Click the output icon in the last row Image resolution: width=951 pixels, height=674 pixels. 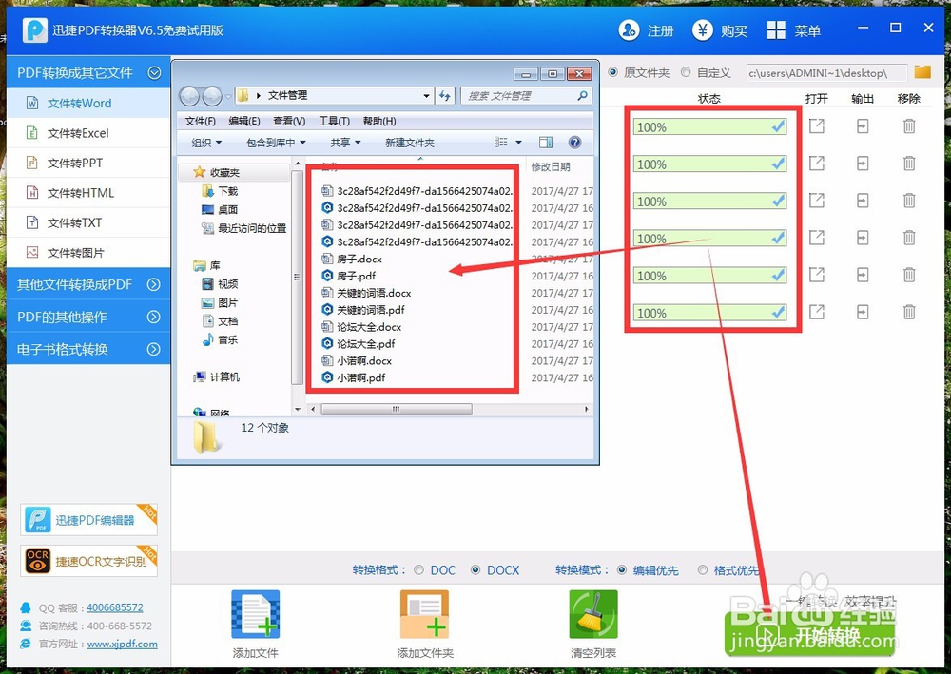863,312
